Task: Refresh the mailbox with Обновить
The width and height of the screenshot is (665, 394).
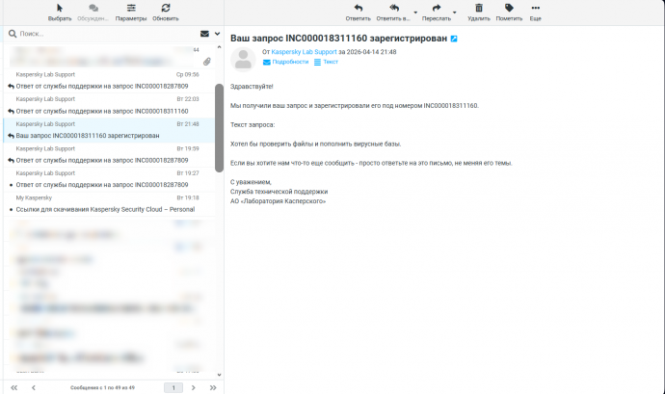Action: click(166, 12)
